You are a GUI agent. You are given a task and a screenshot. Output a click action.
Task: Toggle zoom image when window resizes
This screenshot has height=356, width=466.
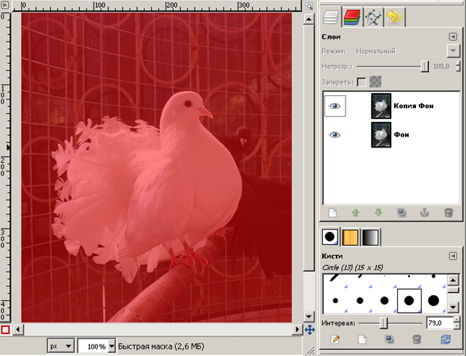click(x=309, y=6)
